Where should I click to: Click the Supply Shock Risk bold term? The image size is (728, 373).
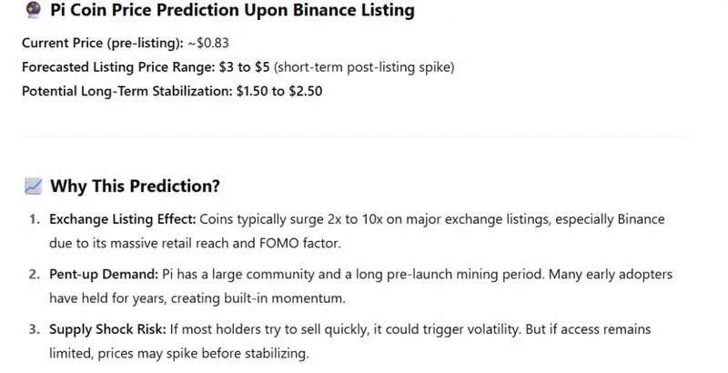[107, 329]
